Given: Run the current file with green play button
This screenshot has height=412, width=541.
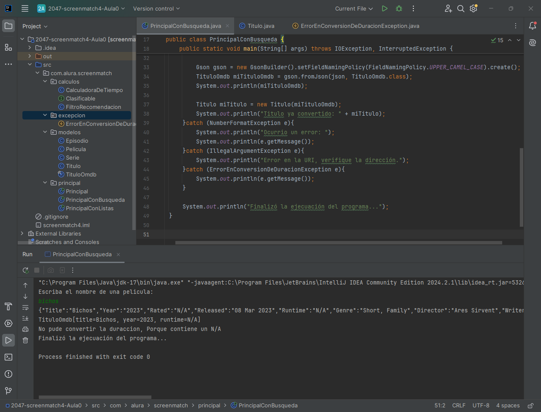Looking at the screenshot, I should tap(385, 8).
